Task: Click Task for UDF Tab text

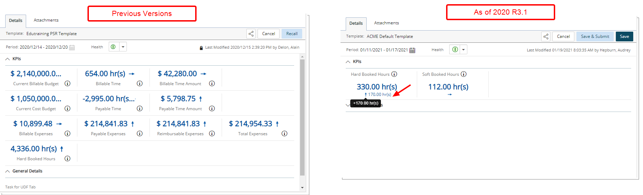Action: tap(20, 187)
